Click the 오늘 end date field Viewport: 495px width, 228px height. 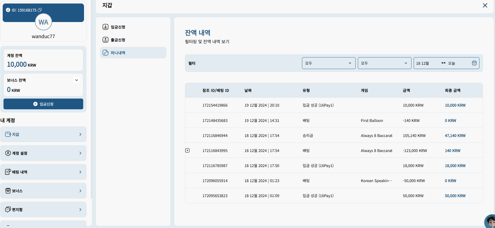(452, 63)
